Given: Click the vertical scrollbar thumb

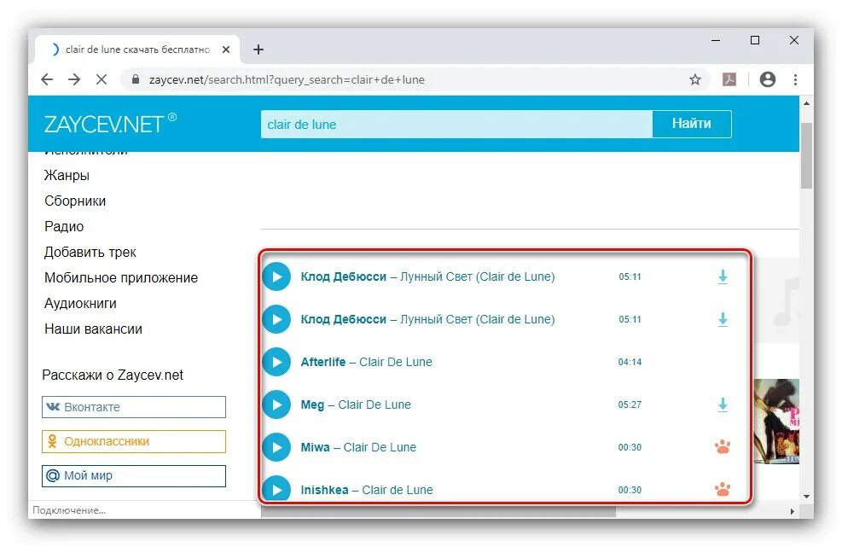Looking at the screenshot, I should tap(806, 156).
